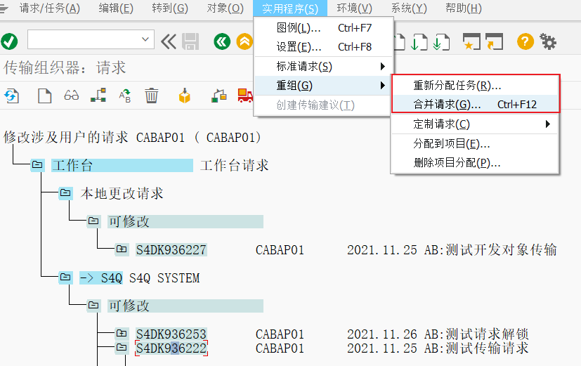Viewport: 581px width, 366px height.
Task: Click description AB:测试请求解锁
Action: [476, 334]
